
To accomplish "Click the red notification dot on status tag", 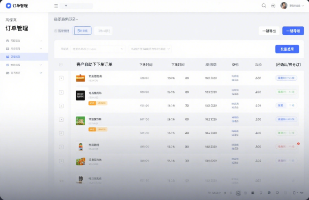I will click(298, 144).
